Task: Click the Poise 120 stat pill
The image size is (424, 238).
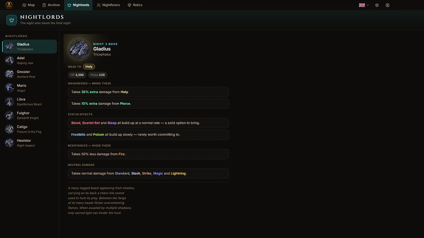Action: click(x=98, y=75)
